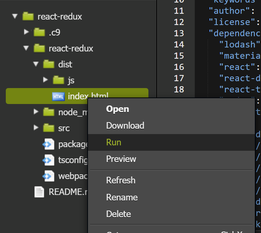The image size is (261, 233).
Task: Choose Delete from the context menu
Action: 171,214
